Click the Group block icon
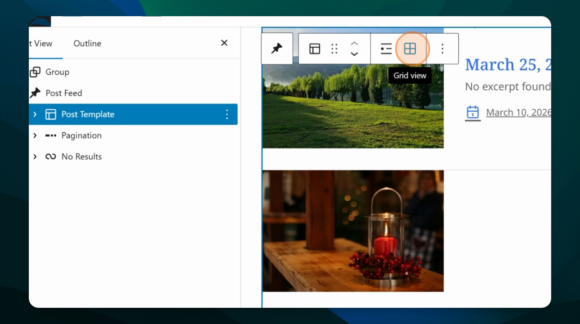Image resolution: width=580 pixels, height=324 pixels. coord(35,72)
